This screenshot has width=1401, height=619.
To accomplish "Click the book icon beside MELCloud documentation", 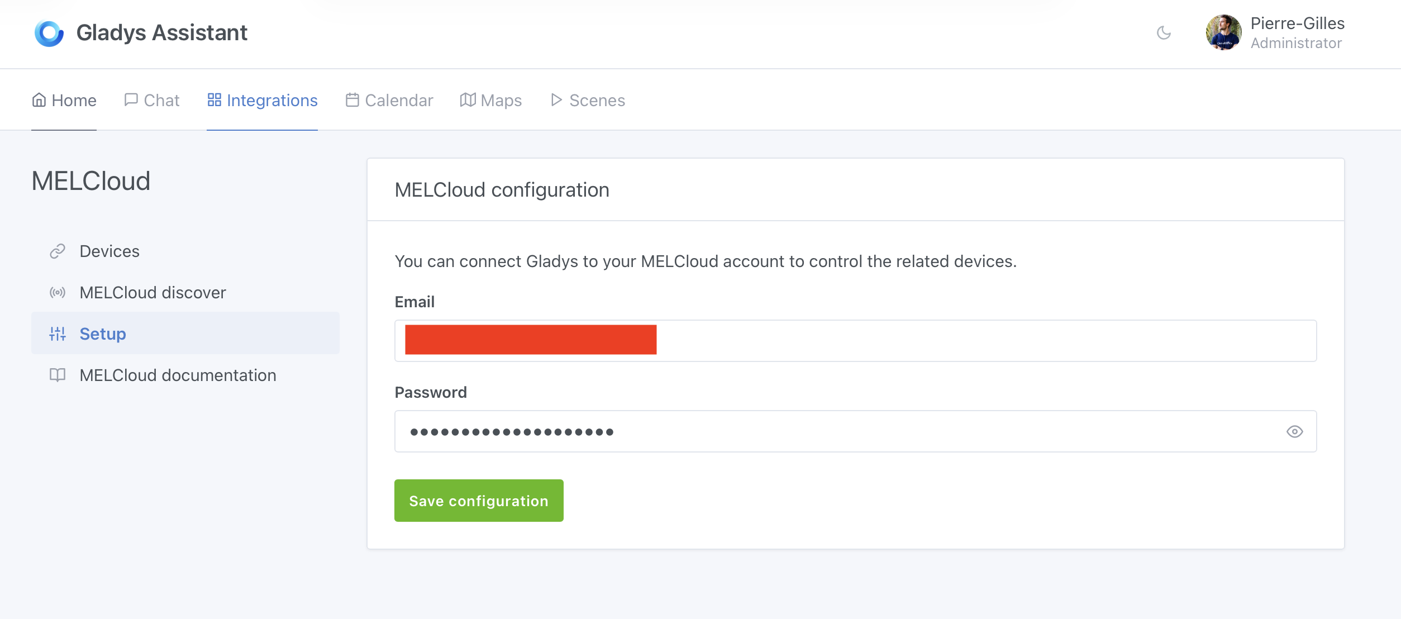I will point(57,375).
